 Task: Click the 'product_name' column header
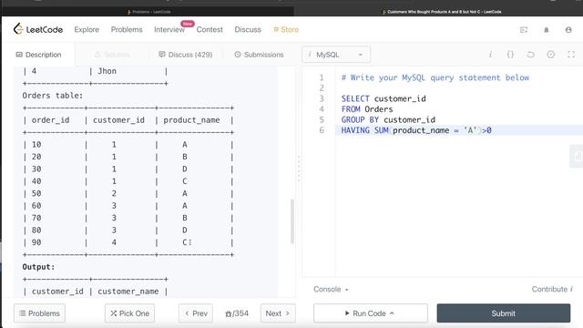(x=191, y=120)
